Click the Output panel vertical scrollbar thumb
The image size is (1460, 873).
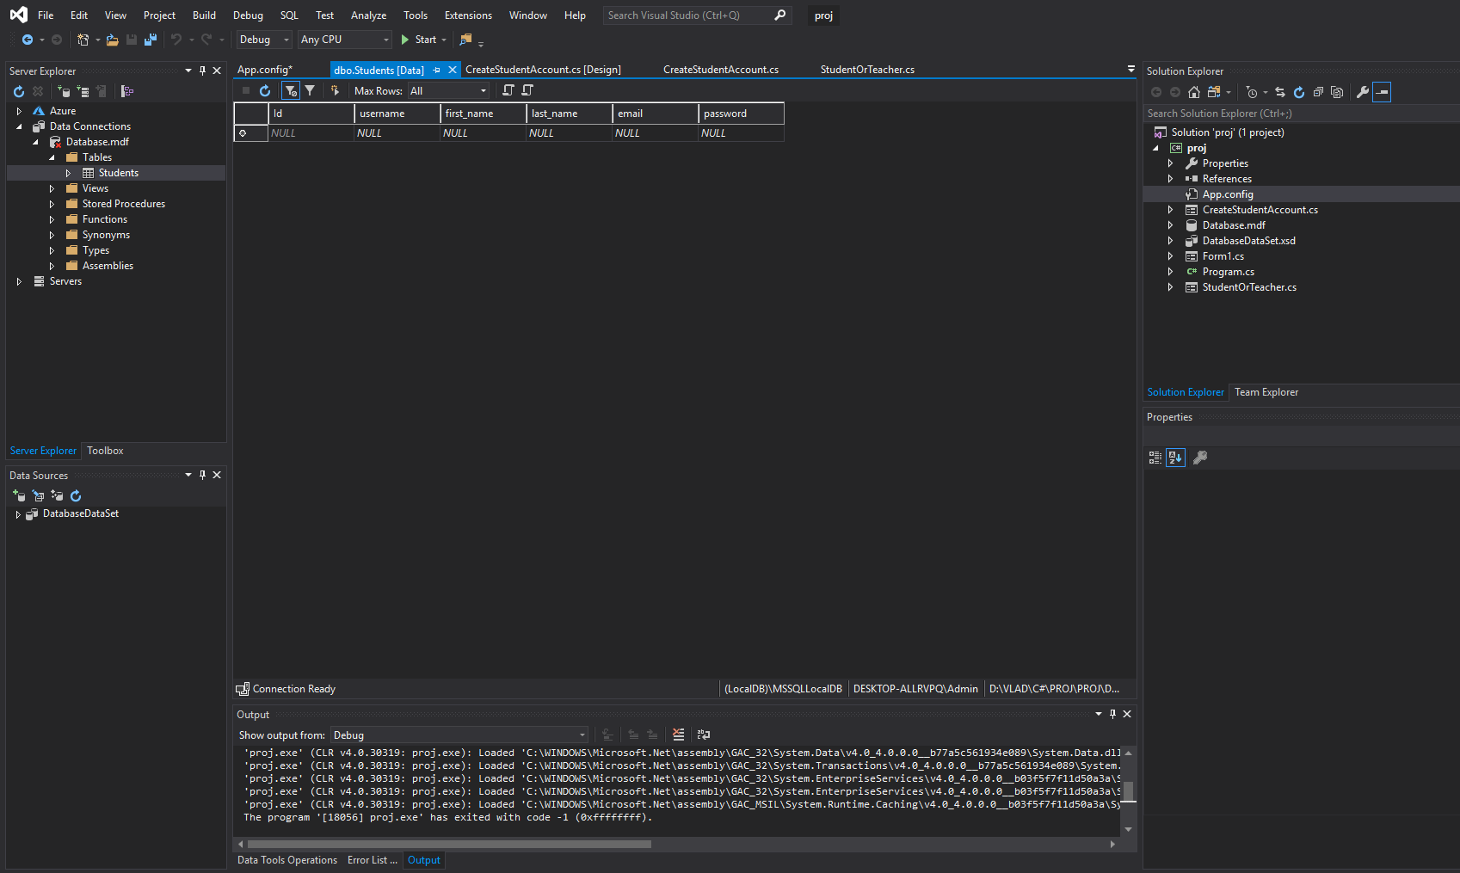pos(1128,791)
